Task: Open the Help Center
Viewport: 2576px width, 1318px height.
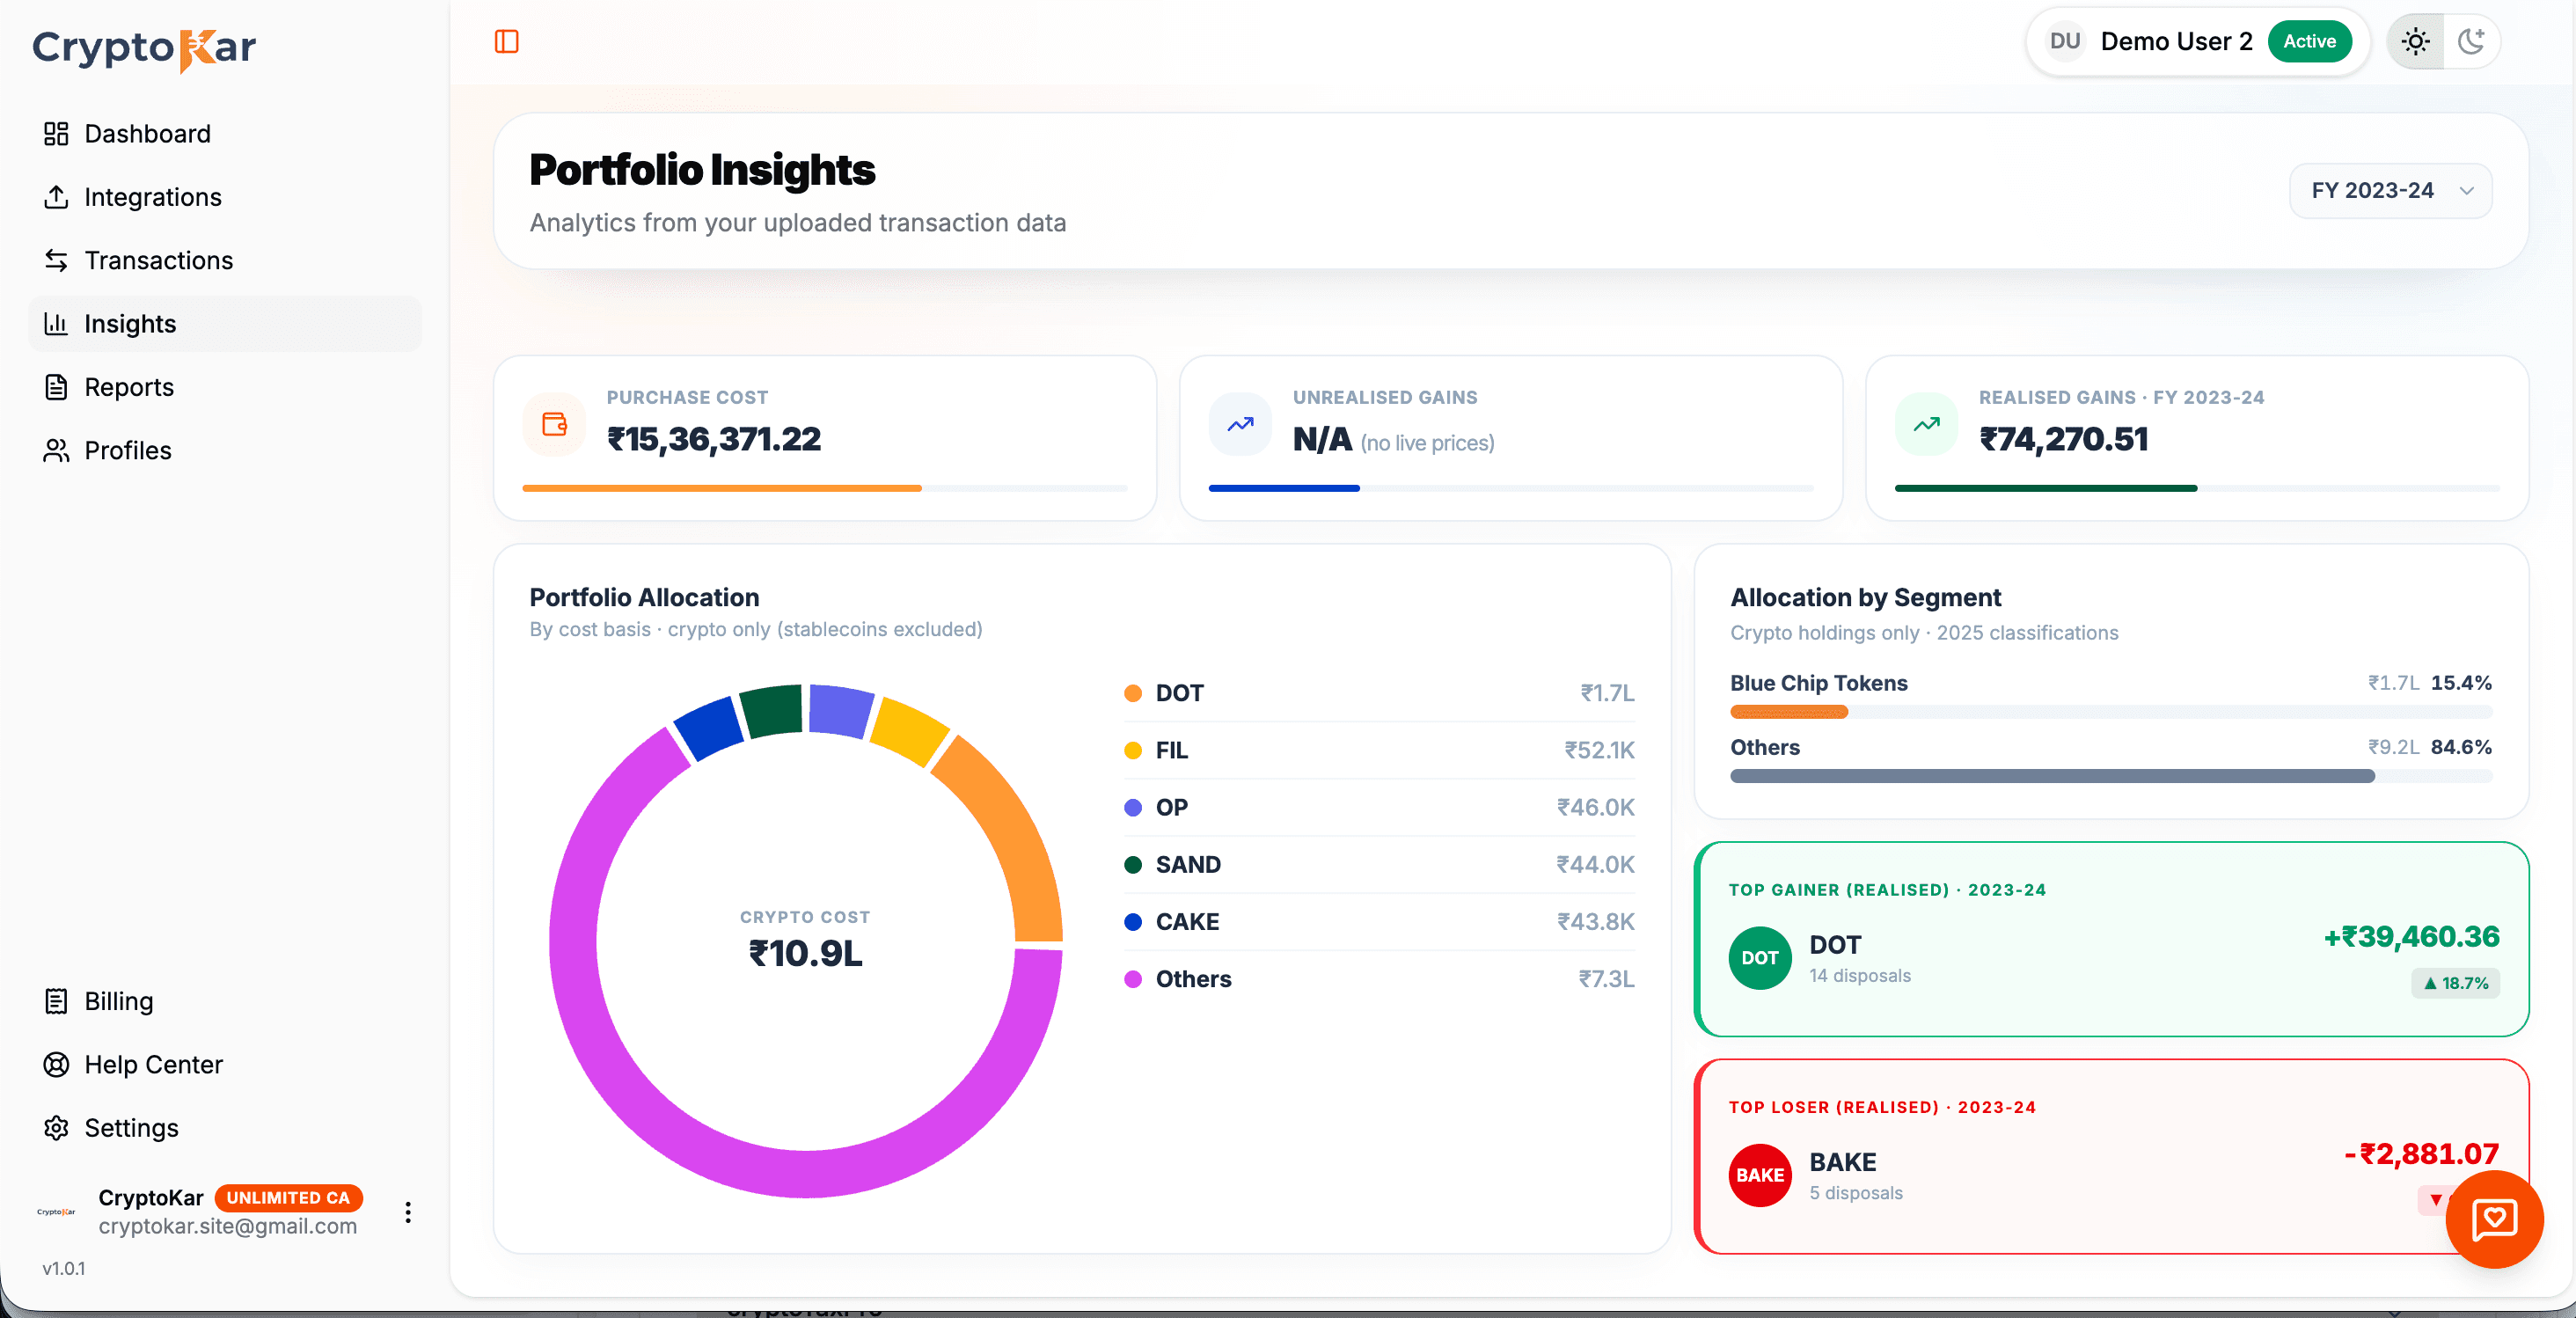Action: tap(225, 1065)
